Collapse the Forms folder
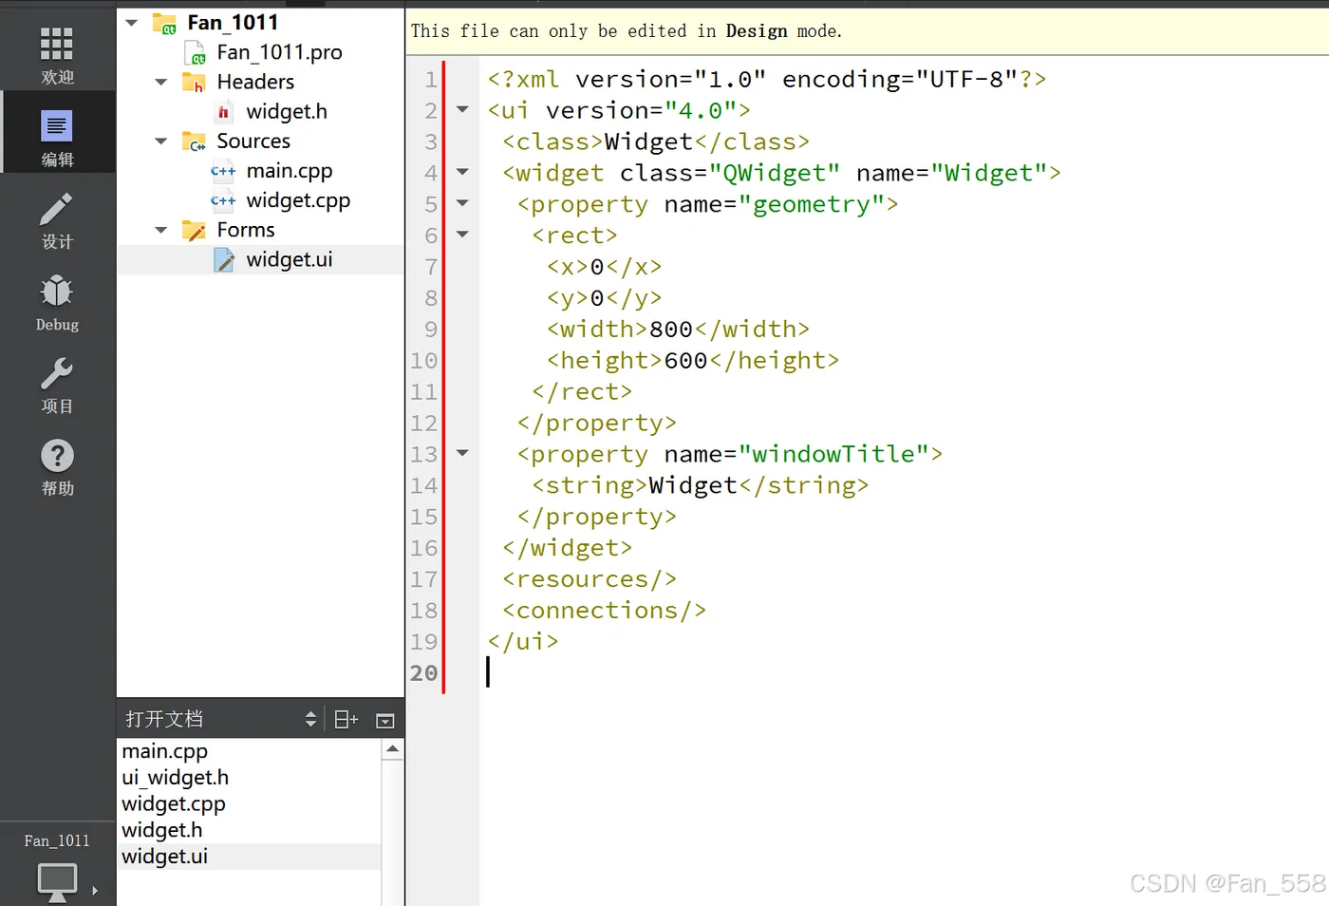Image resolution: width=1329 pixels, height=906 pixels. click(161, 231)
